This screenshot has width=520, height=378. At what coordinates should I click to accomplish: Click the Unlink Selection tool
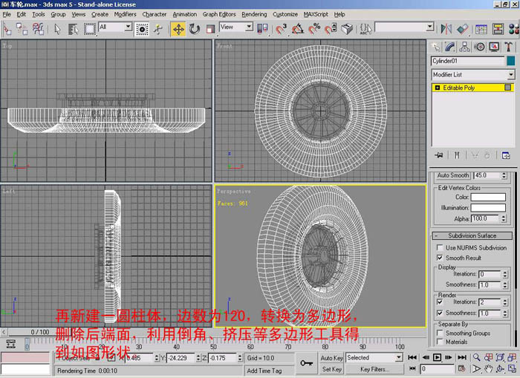point(22,29)
